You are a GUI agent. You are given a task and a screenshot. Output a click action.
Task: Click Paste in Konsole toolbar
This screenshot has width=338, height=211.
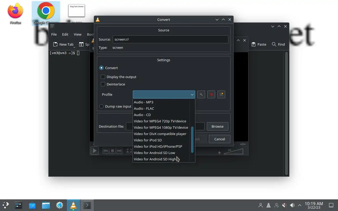tap(259, 44)
